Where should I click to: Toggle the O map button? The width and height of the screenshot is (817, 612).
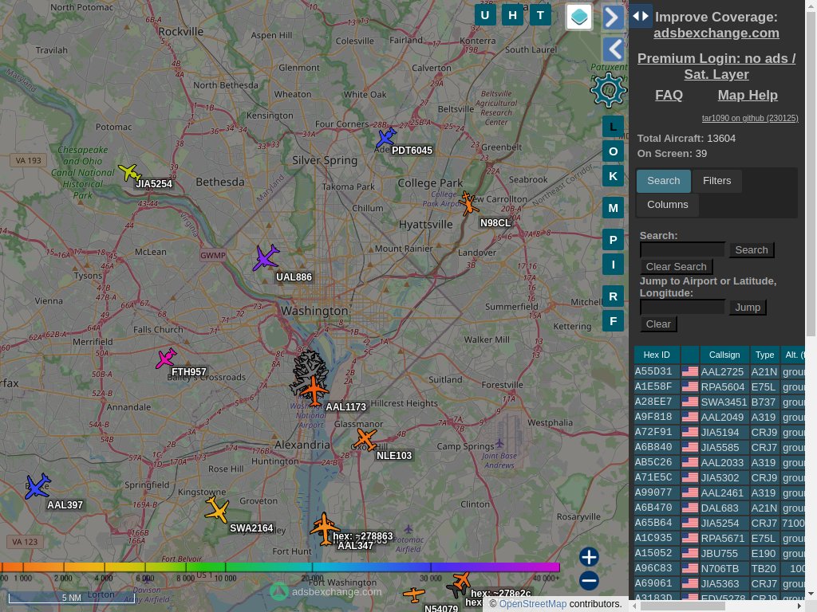(x=614, y=151)
